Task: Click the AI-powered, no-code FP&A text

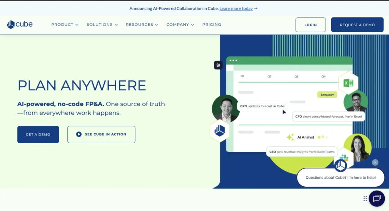Action: click(60, 104)
